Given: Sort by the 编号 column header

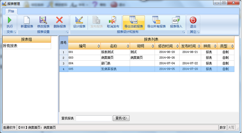Looking at the screenshot, I should (x=84, y=46).
